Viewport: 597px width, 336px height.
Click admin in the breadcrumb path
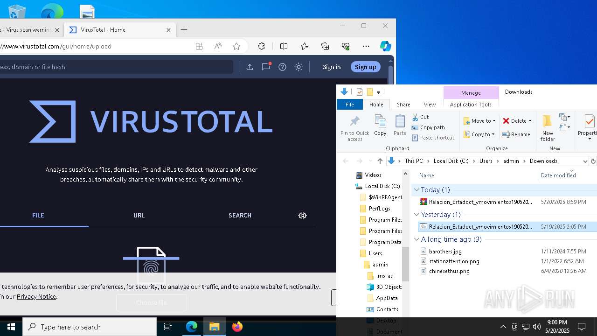pyautogui.click(x=511, y=161)
